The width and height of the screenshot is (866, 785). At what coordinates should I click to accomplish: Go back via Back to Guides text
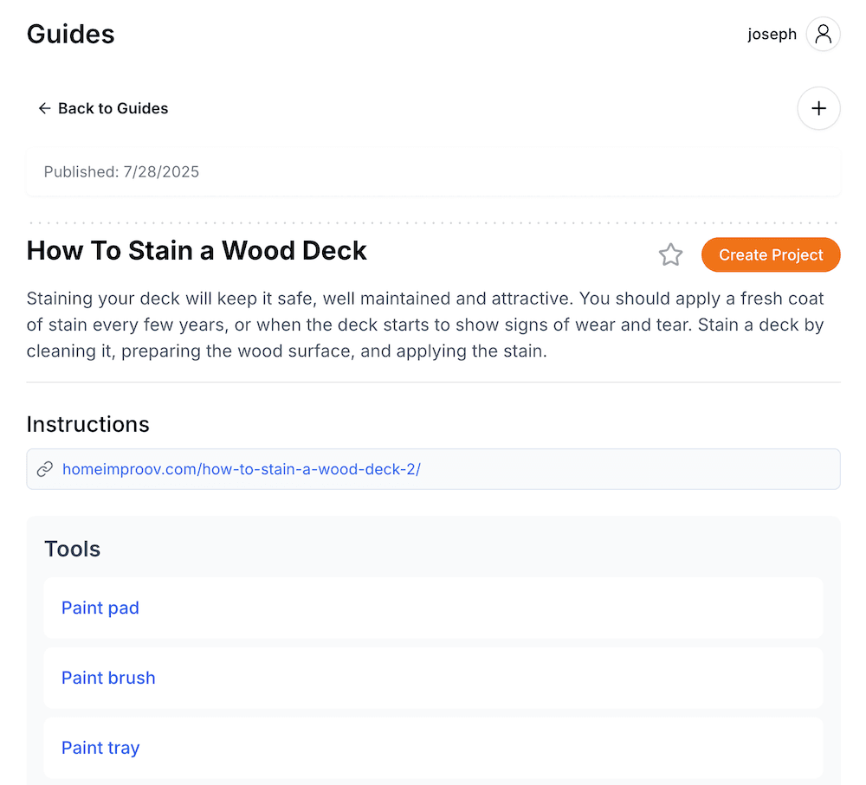pos(113,108)
